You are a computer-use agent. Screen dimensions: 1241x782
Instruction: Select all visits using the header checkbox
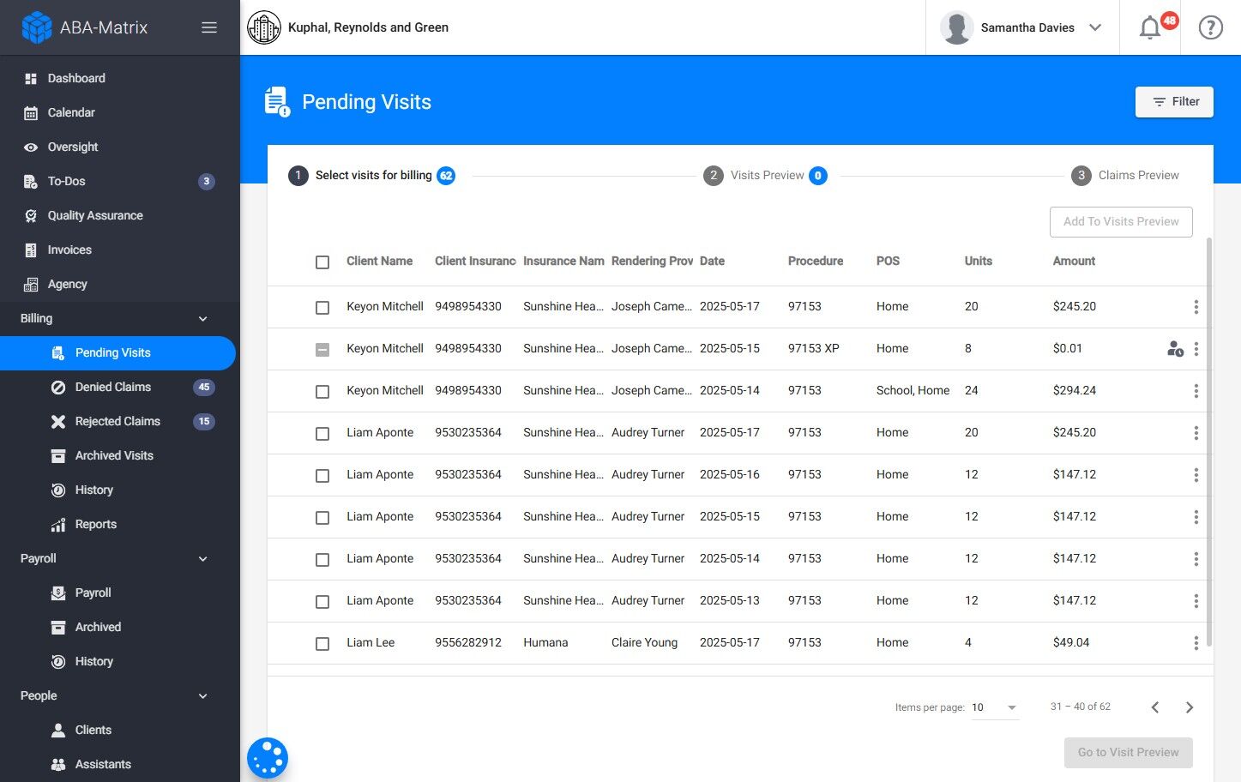tap(322, 262)
